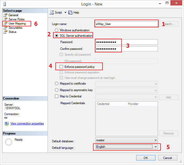Click the server icon in title bar
Image resolution: width=184 pixels, height=165 pixels.
click(5, 4)
